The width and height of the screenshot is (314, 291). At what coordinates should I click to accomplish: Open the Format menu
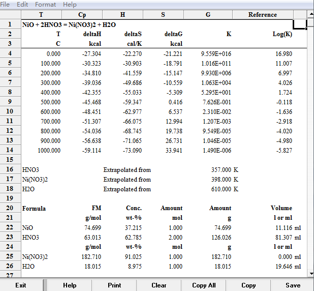coord(45,4)
